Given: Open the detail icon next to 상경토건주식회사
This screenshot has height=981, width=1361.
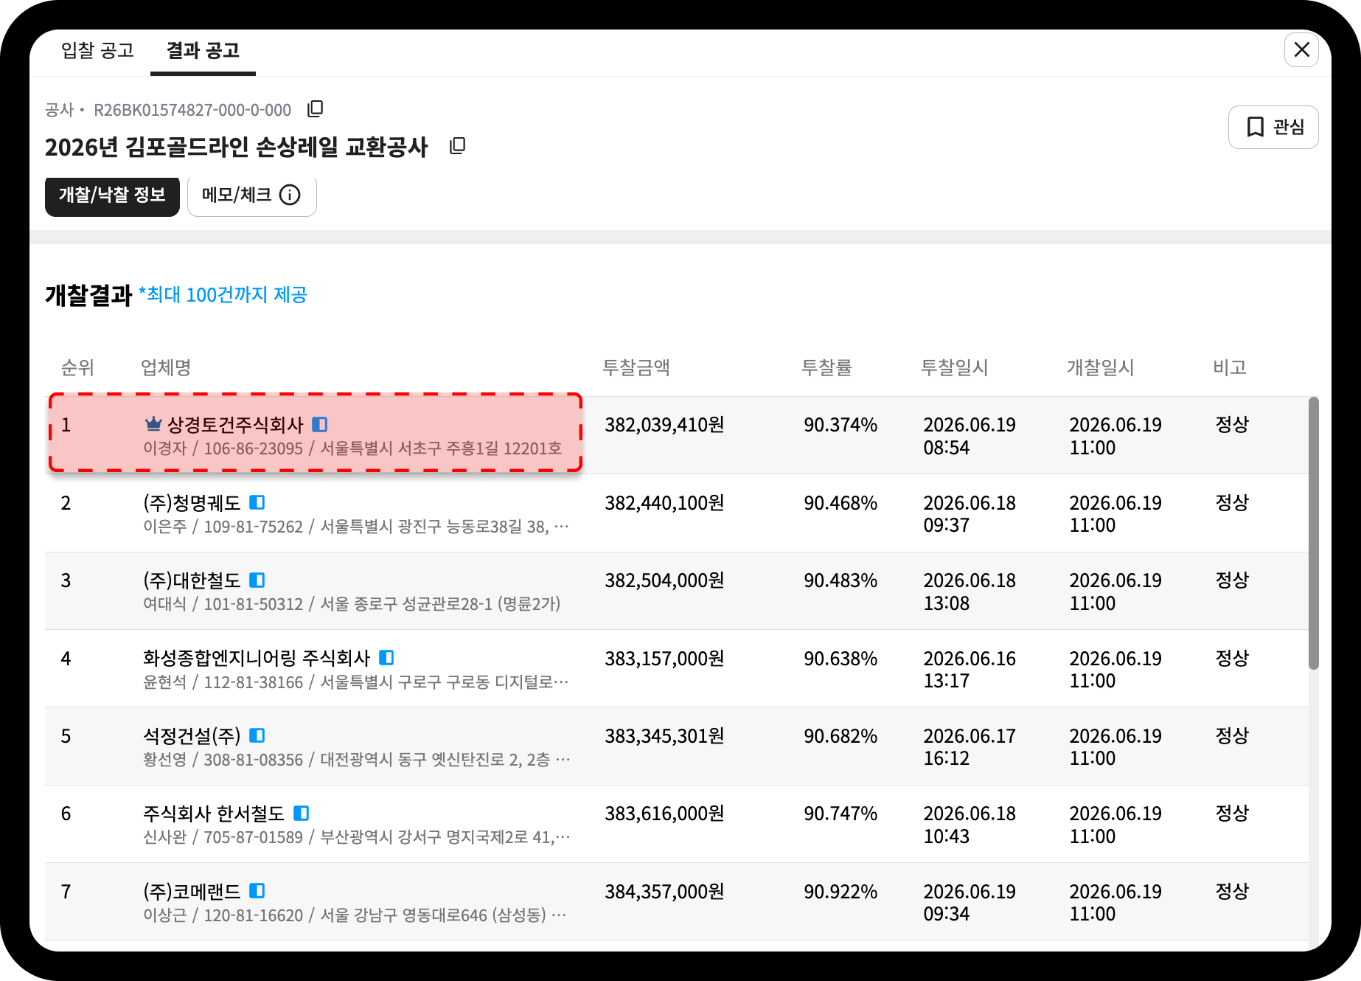Looking at the screenshot, I should (x=320, y=424).
